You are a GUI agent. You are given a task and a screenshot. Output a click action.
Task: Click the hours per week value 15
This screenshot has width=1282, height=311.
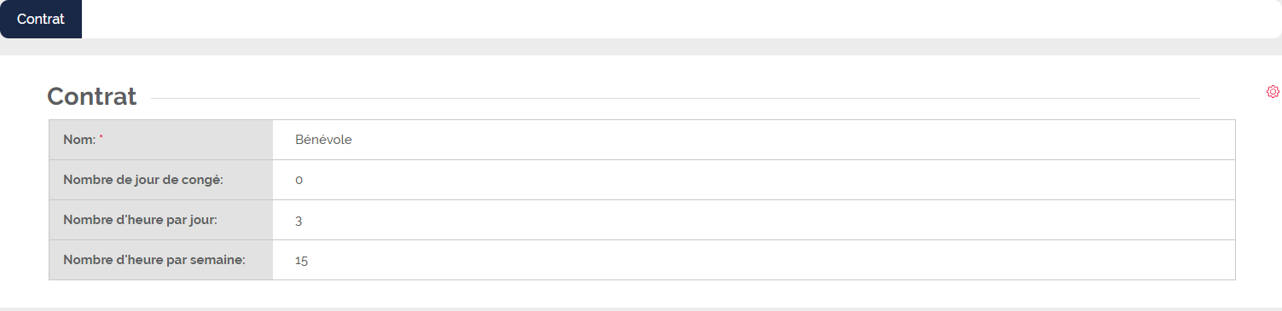pyautogui.click(x=301, y=261)
